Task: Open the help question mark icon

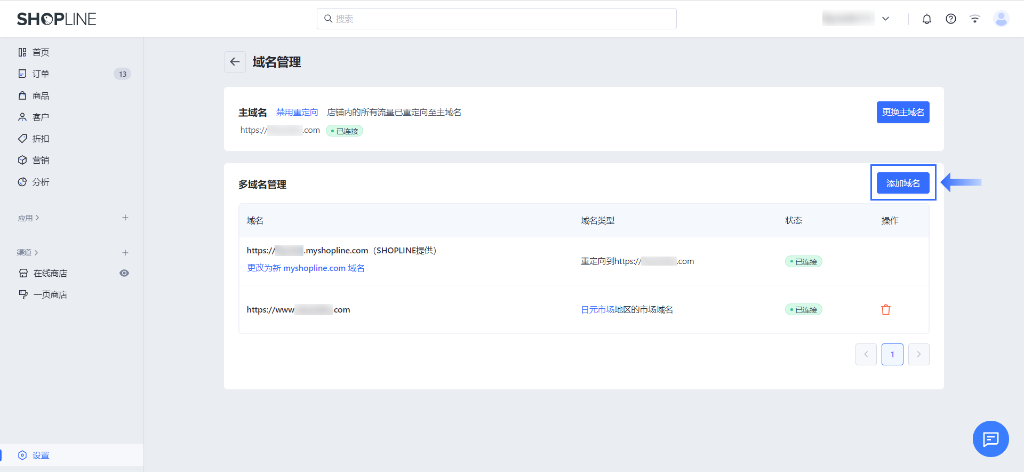Action: (951, 19)
